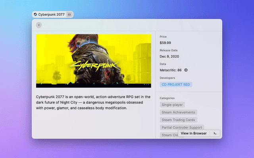Click the Single-player category tag
This screenshot has width=254, height=158.
tap(173, 105)
